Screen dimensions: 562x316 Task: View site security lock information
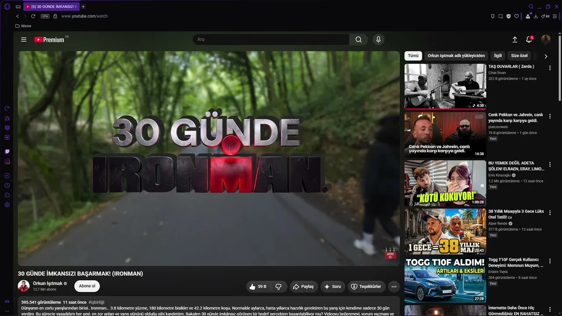click(55, 16)
